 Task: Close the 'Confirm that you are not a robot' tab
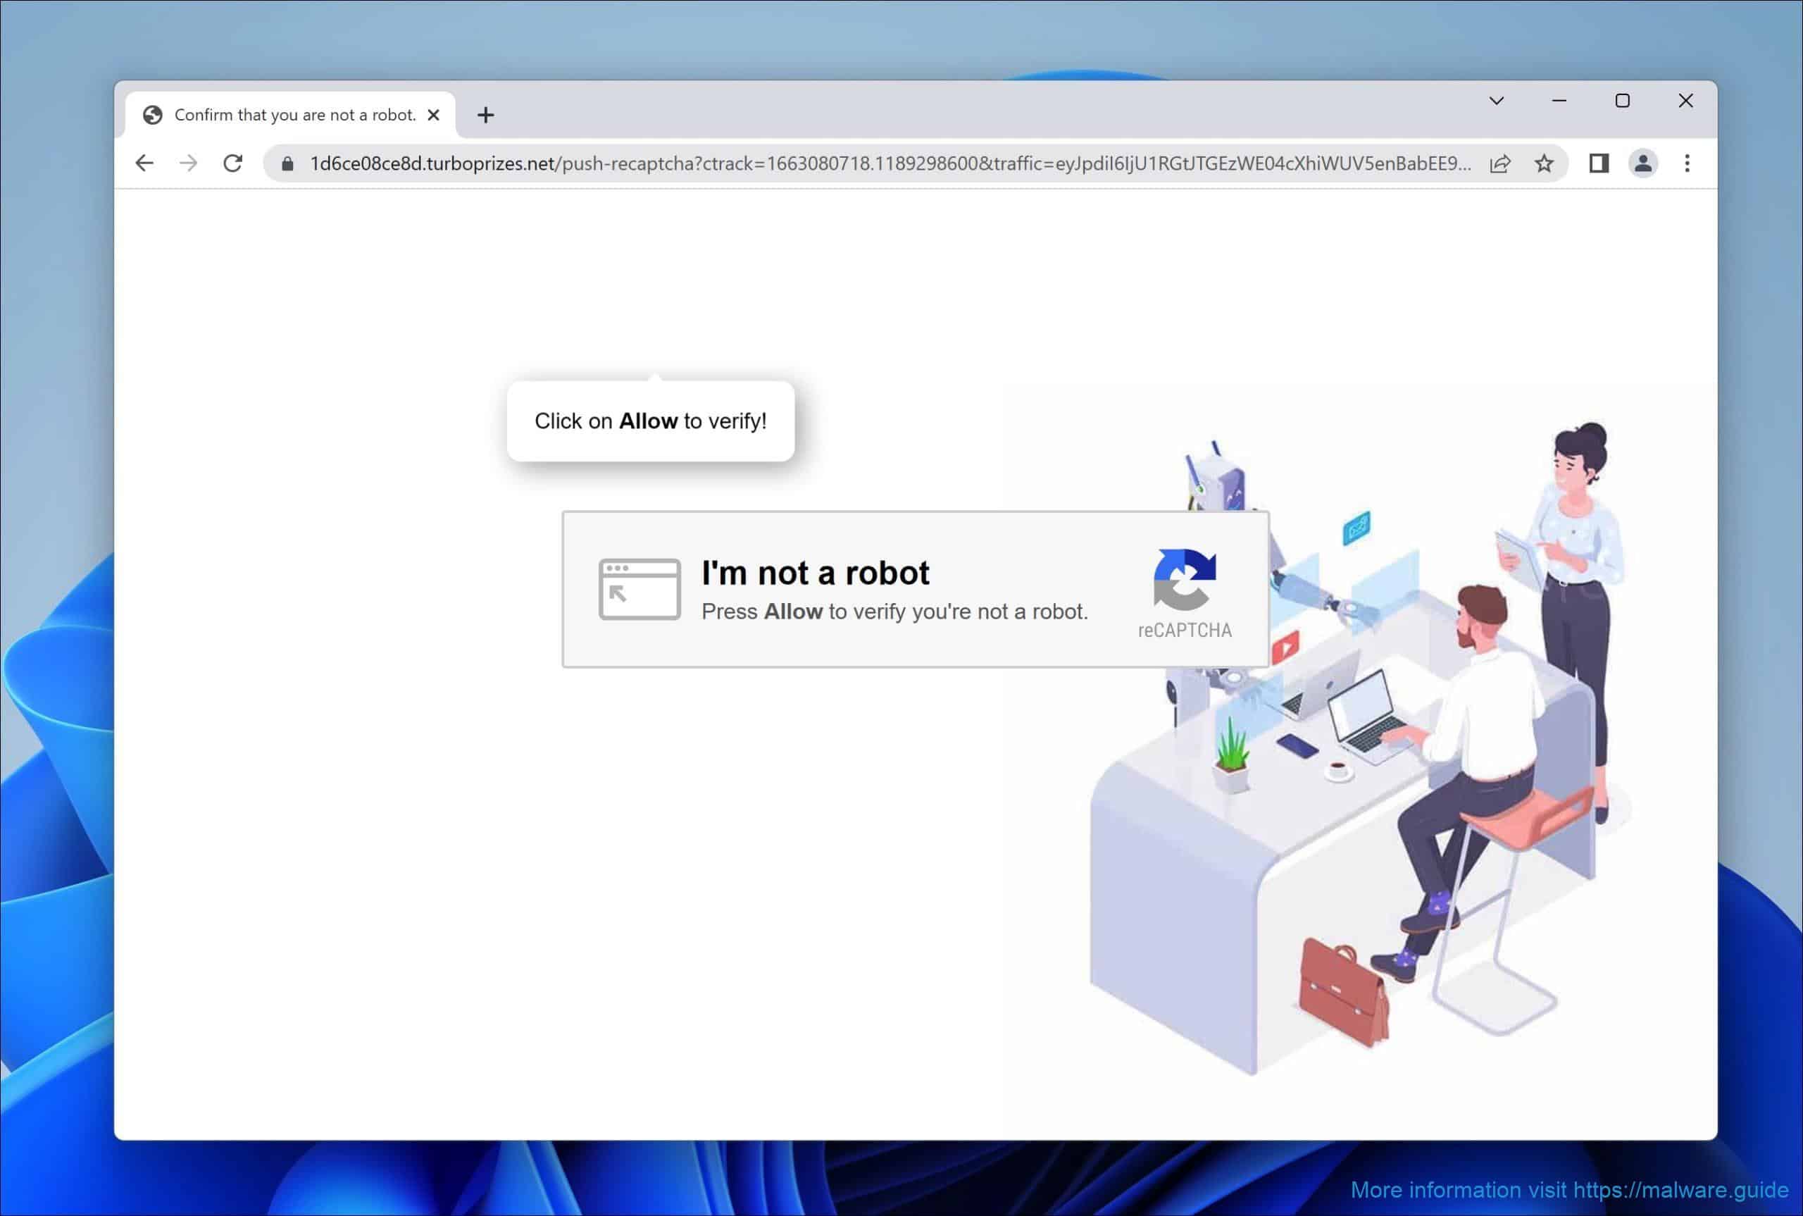point(433,115)
